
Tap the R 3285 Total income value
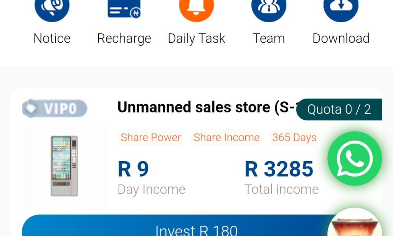[x=279, y=169]
